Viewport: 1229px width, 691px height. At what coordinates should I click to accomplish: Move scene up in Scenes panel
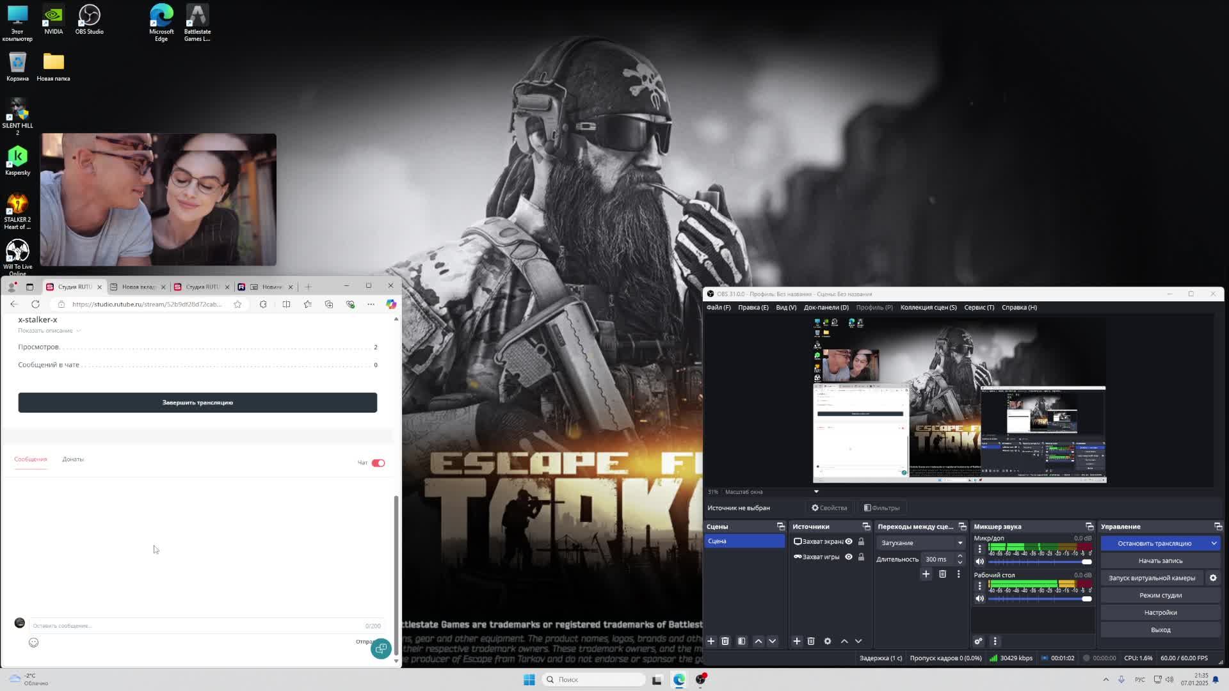point(759,641)
